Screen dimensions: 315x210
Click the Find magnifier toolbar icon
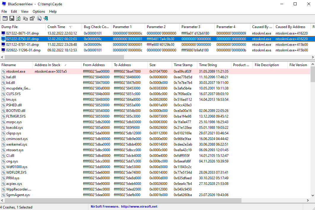pos(39,18)
